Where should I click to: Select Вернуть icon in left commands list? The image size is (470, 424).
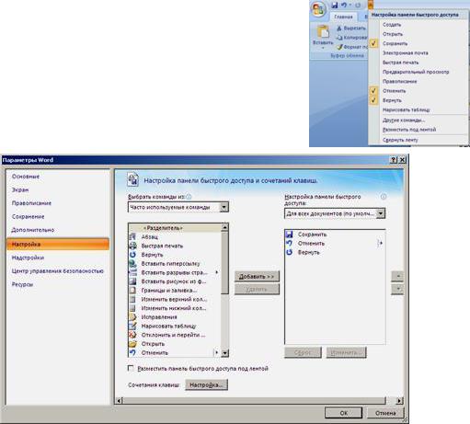click(132, 255)
